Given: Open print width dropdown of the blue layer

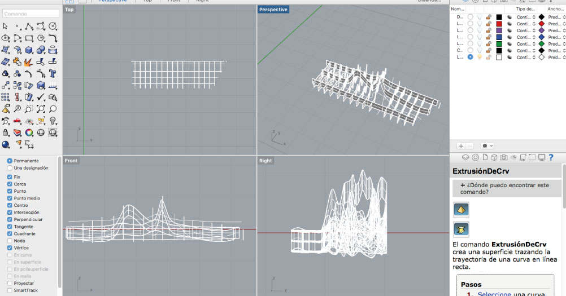Looking at the screenshot, I should click(556, 37).
